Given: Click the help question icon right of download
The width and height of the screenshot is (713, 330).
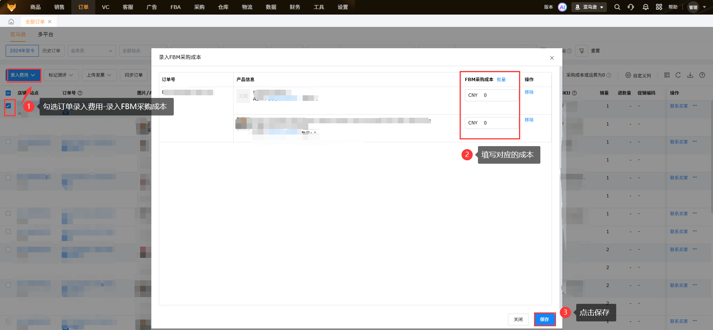Looking at the screenshot, I should point(702,75).
